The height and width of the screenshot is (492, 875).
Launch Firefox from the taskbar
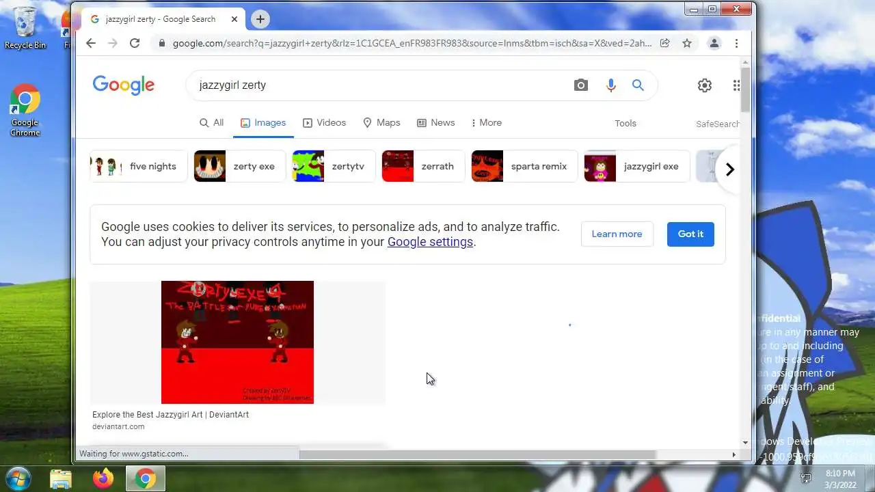click(103, 478)
